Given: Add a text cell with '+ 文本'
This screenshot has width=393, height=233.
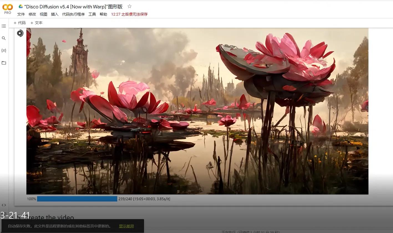Looking at the screenshot, I should (36, 23).
